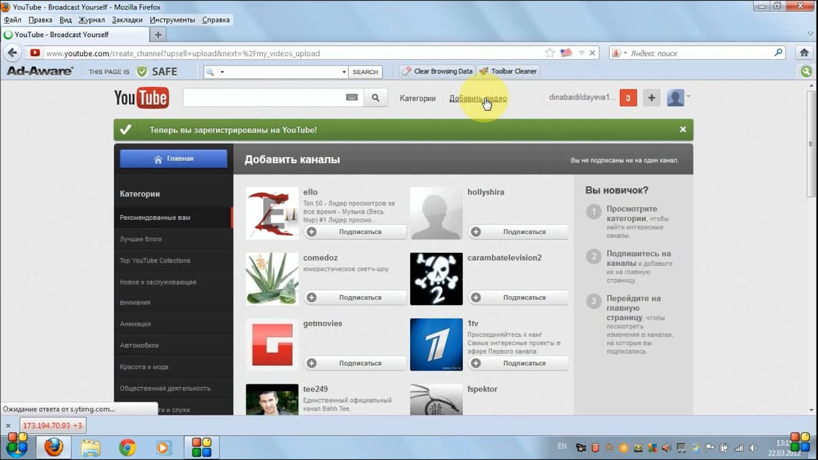This screenshot has width=818, height=460.
Task: Subscribe to the 1tv channel
Action: point(518,364)
